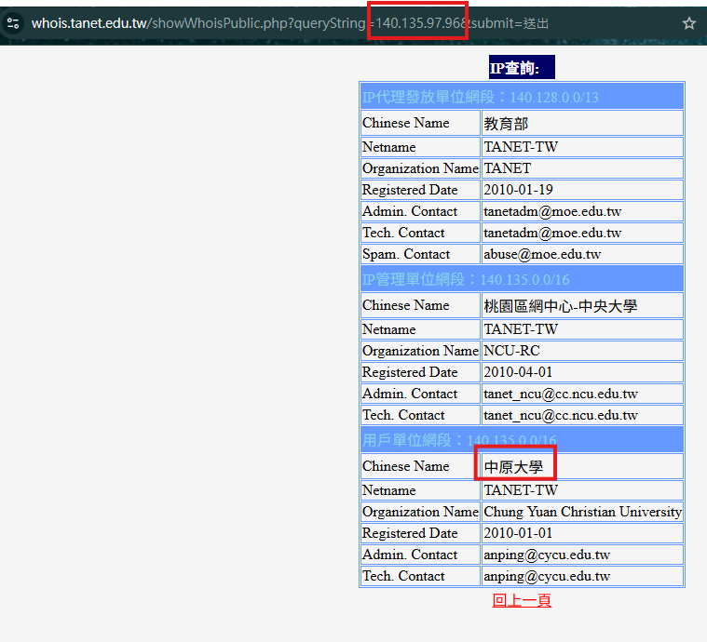Select the TANET organization name cell
Image resolution: width=707 pixels, height=642 pixels.
tap(582, 168)
